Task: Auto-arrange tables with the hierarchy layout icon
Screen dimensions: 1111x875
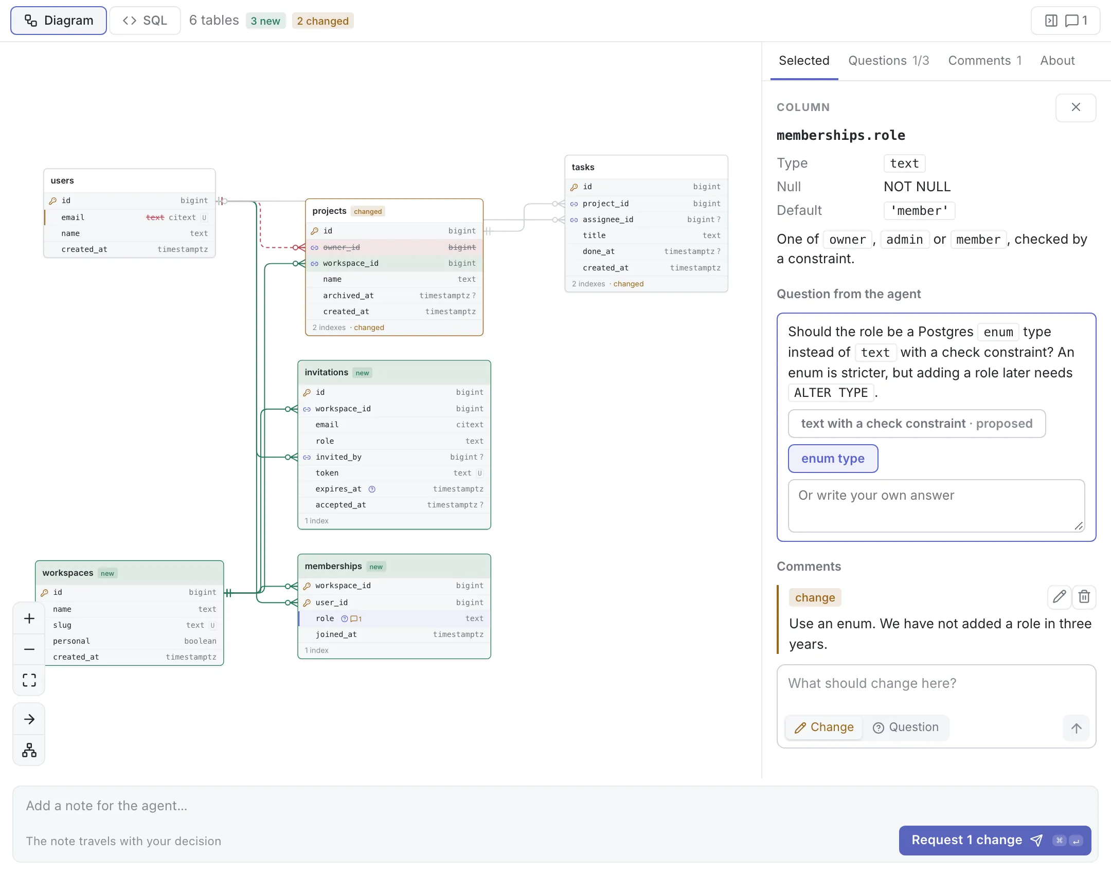Action: [x=29, y=750]
